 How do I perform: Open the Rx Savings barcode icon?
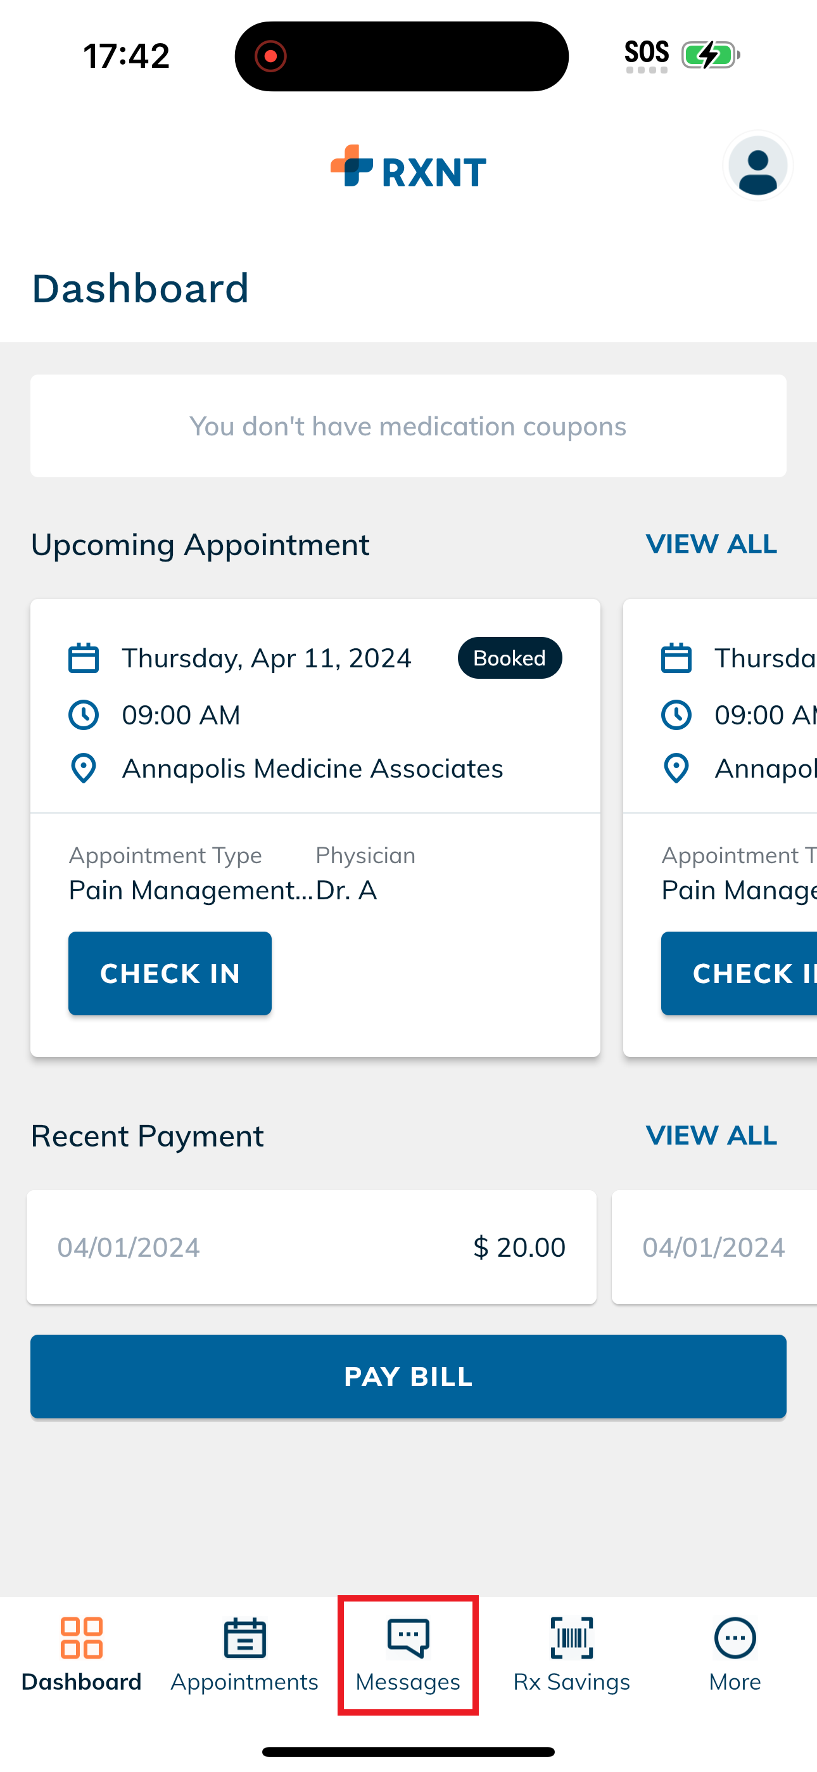[571, 1638]
